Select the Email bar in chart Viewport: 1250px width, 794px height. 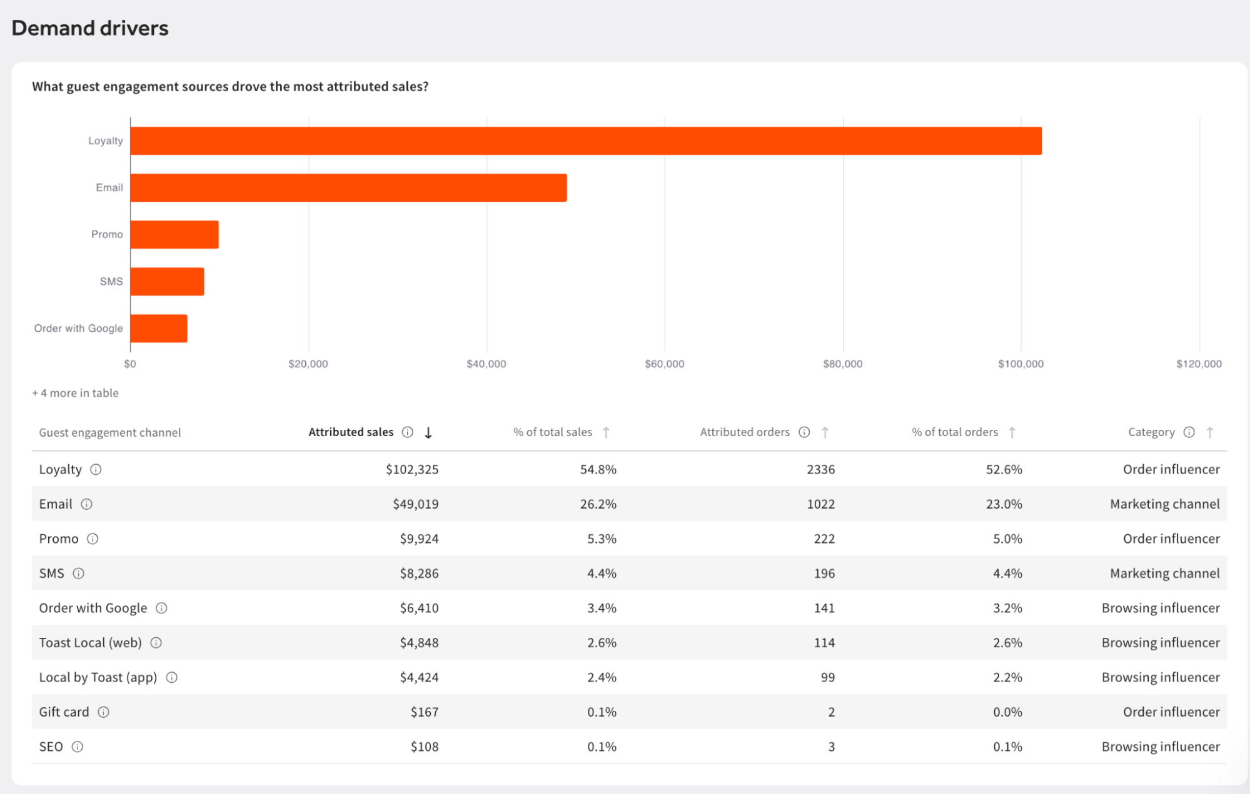point(349,188)
